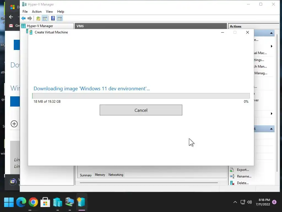The height and width of the screenshot is (212, 282).
Task: Open the Windows Start menu
Action: click(9, 202)
